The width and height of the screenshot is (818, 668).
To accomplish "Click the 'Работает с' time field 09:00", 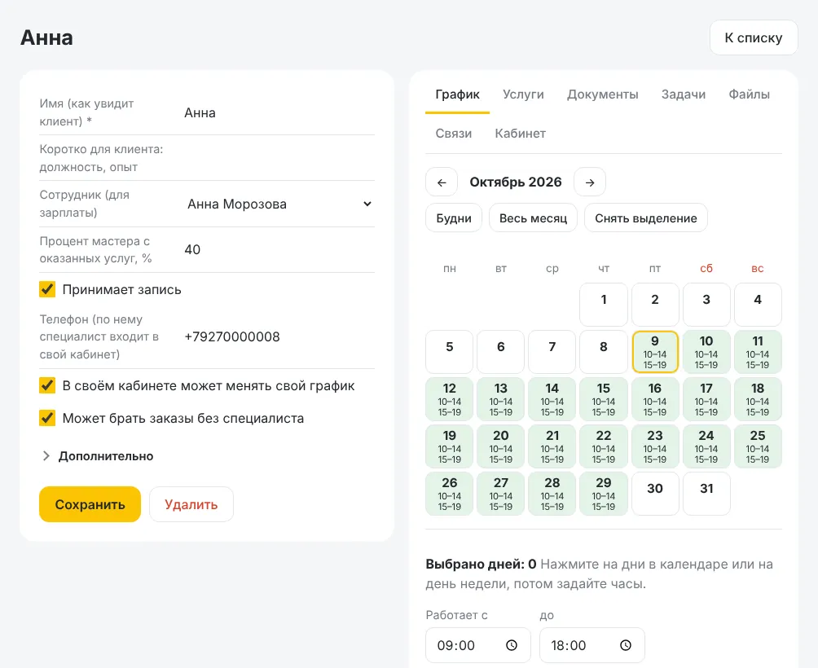I will click(x=478, y=645).
